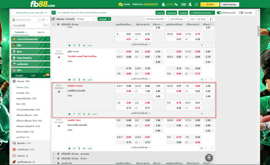Toggle the เดิมพันแบบเร็ว quick bet switch
Viewport: 270px width, 165px height.
[x=219, y=13]
